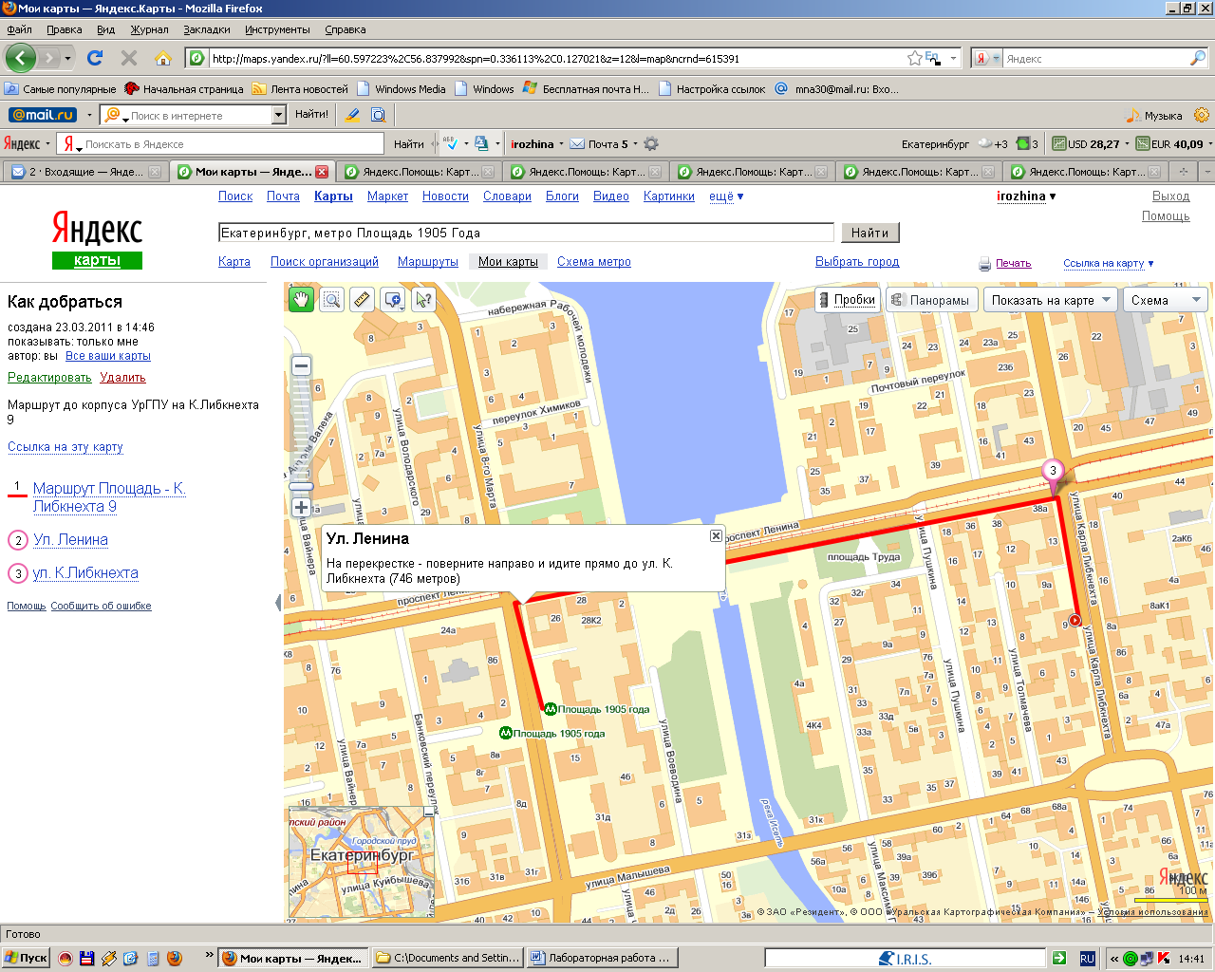Viewport: 1215px width, 972px height.
Task: Expand Ссылка на карту dropdown
Action: [x=1108, y=263]
